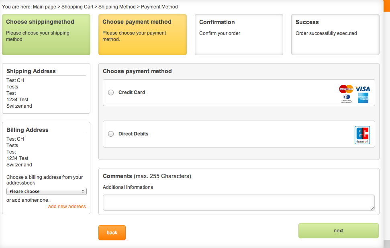
Task: Select the Direct Debits radio button
Action: coord(111,134)
